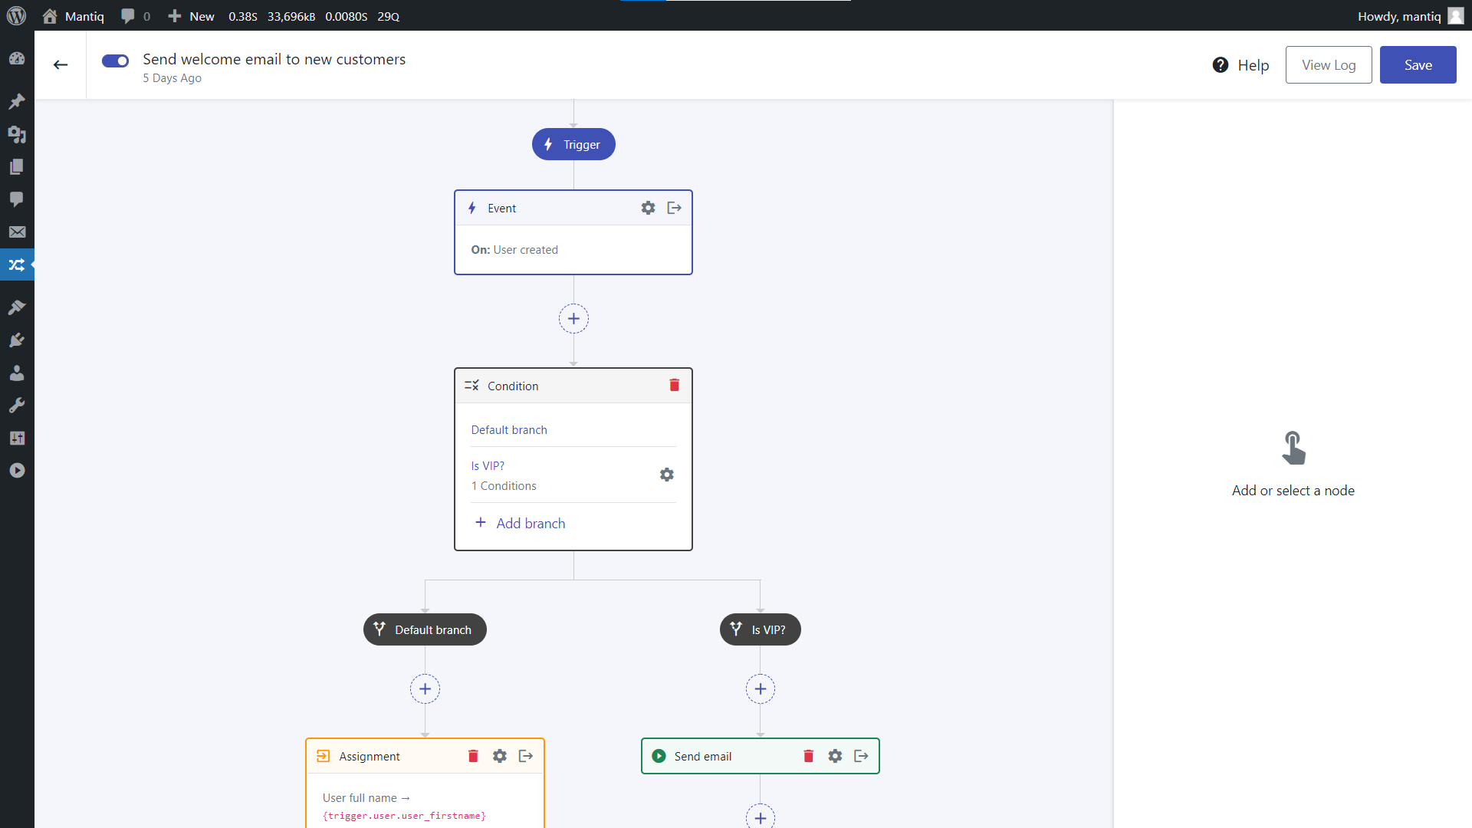Click the Add branch link
This screenshot has height=828, width=1472.
pyautogui.click(x=530, y=523)
